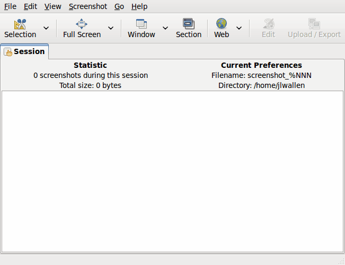Open the Screenshot menu
345x265 pixels.
(x=87, y=6)
